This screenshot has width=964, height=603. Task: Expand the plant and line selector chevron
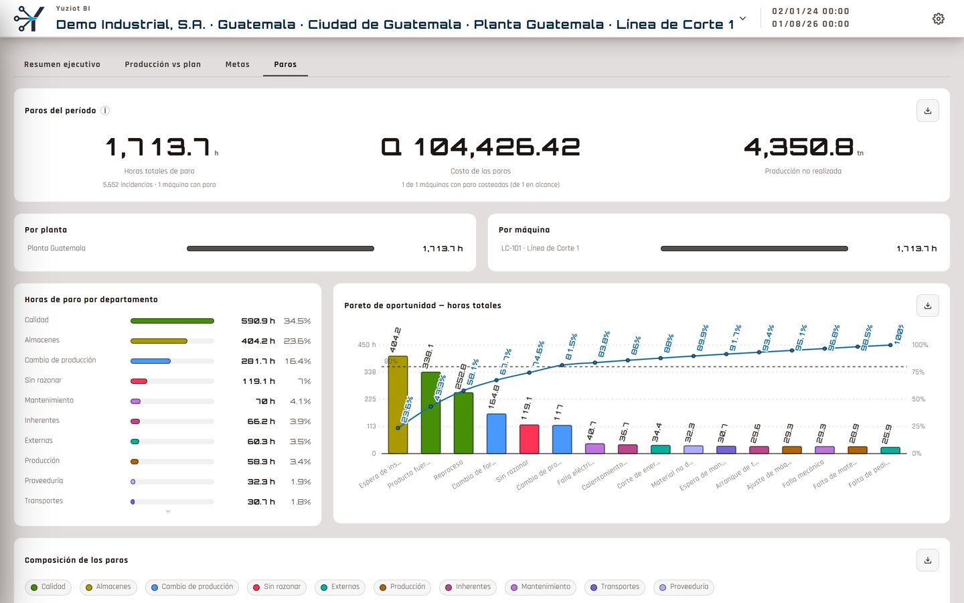pos(742,19)
